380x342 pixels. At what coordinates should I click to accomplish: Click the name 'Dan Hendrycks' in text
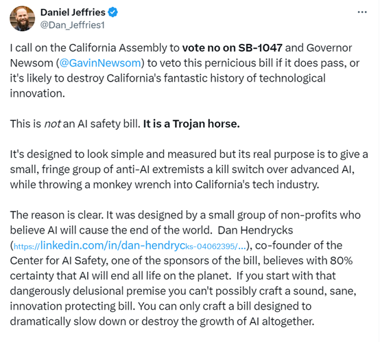coord(255,230)
